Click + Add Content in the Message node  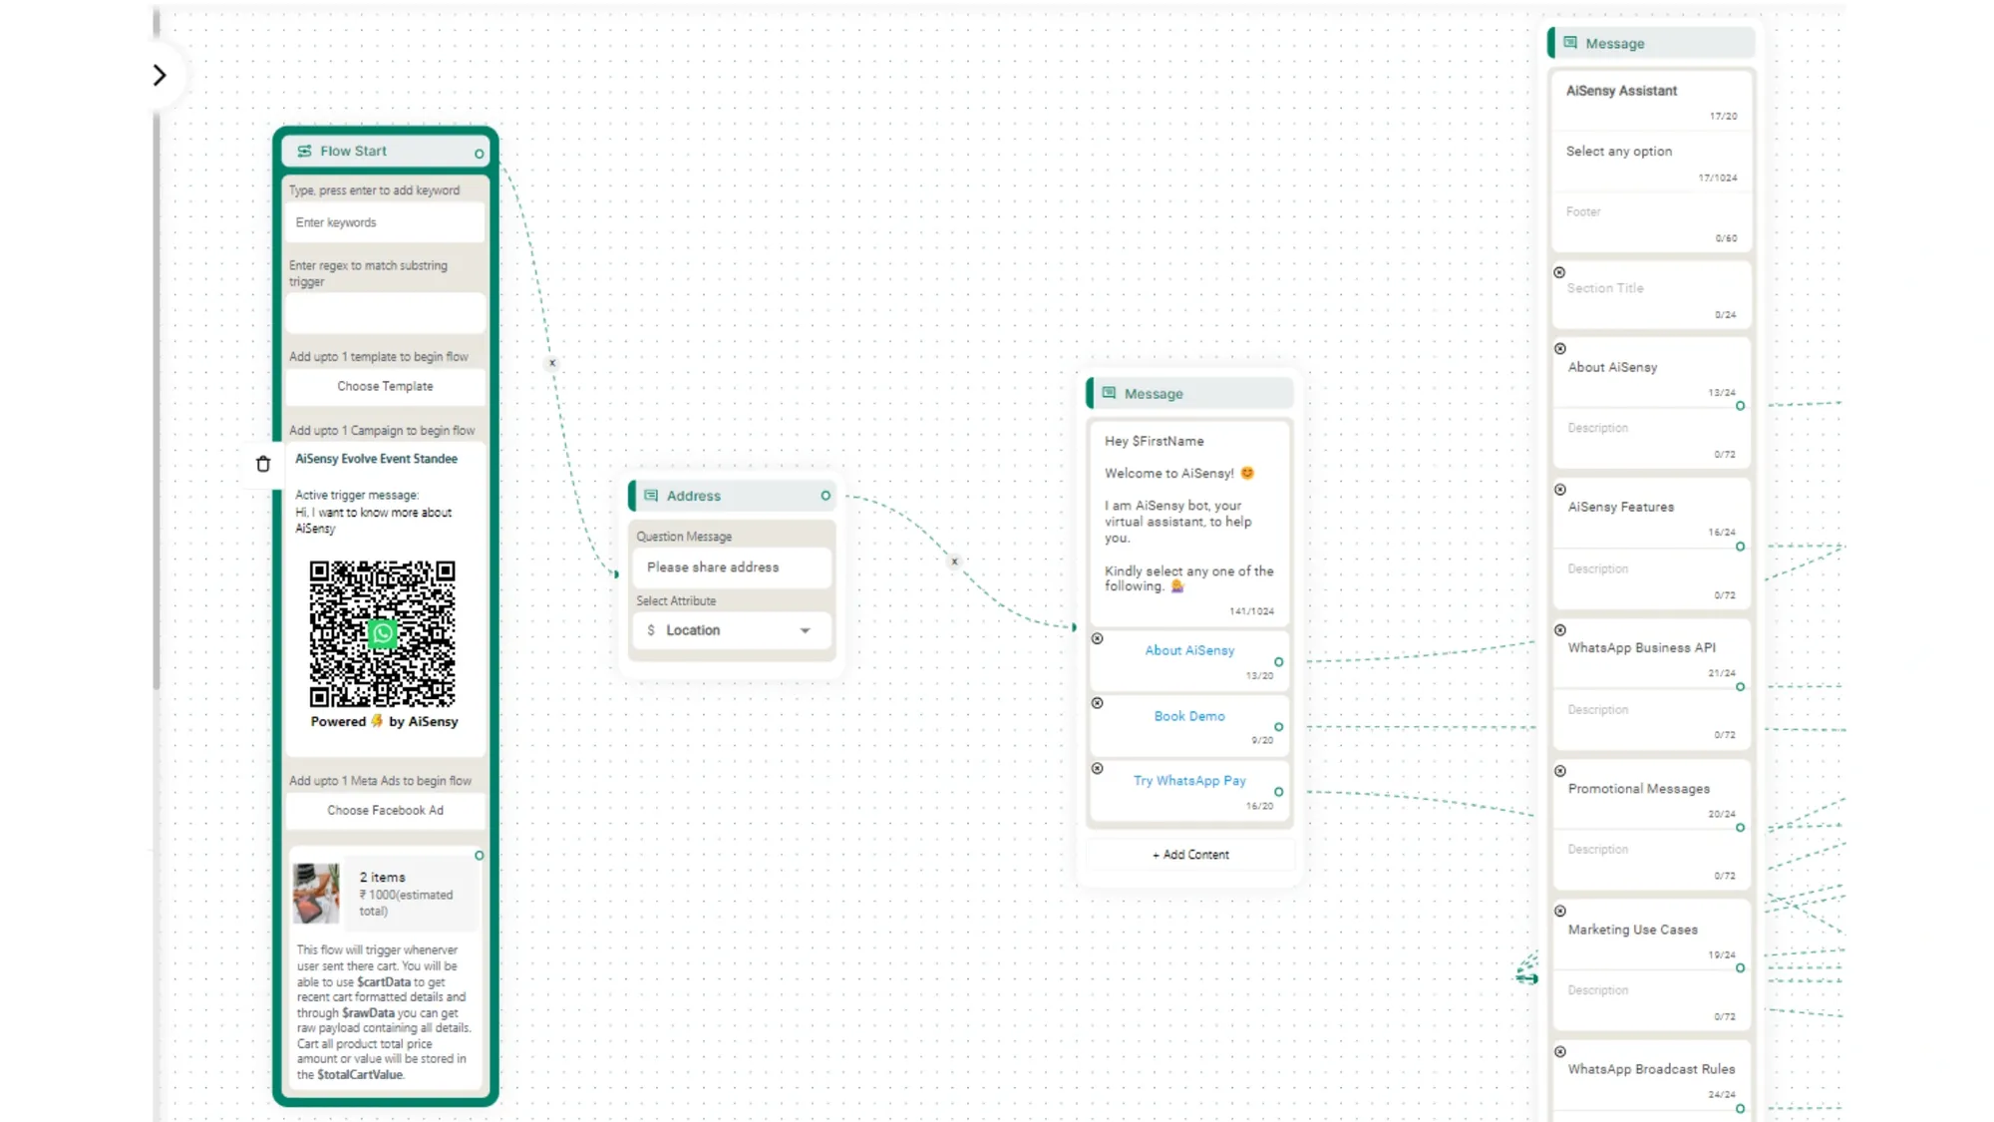tap(1189, 854)
